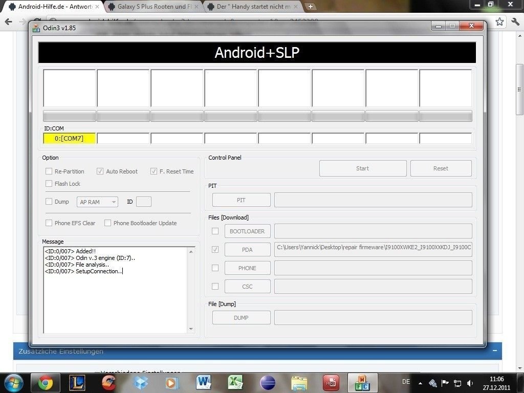
Task: Open Windows Media Player from taskbar
Action: coord(172,383)
